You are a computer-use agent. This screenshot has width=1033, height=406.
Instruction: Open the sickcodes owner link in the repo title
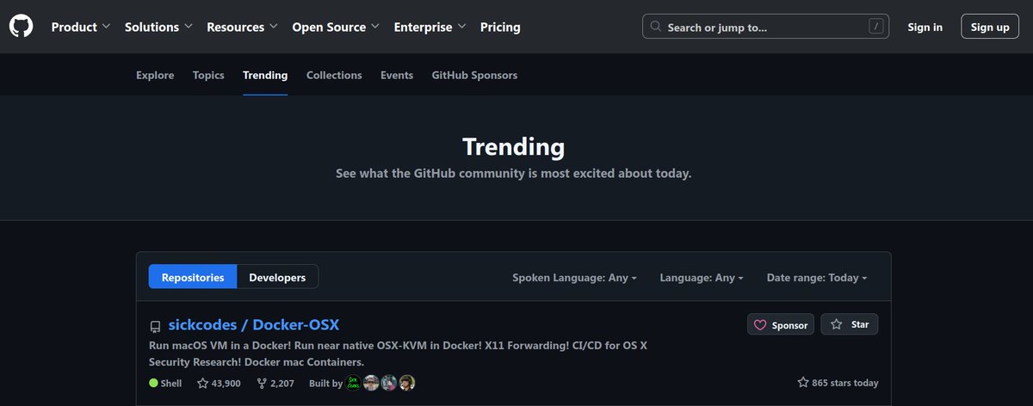201,325
